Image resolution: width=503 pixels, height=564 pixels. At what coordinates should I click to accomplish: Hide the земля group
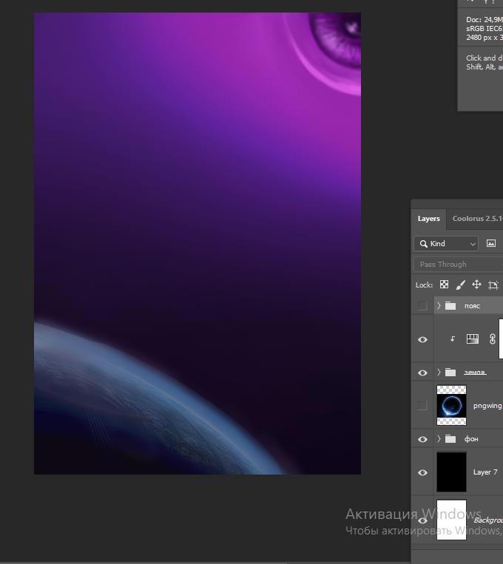point(422,373)
